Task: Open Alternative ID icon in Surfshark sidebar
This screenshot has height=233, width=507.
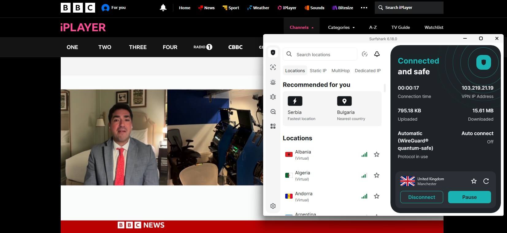Action: click(273, 67)
